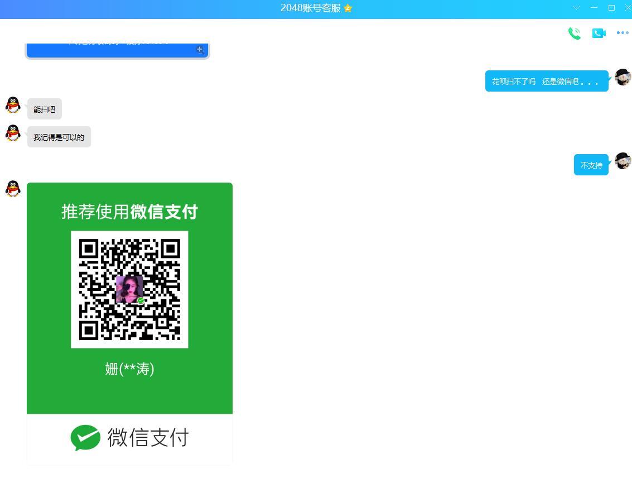Start a video call
The width and height of the screenshot is (632, 478).
tap(599, 33)
